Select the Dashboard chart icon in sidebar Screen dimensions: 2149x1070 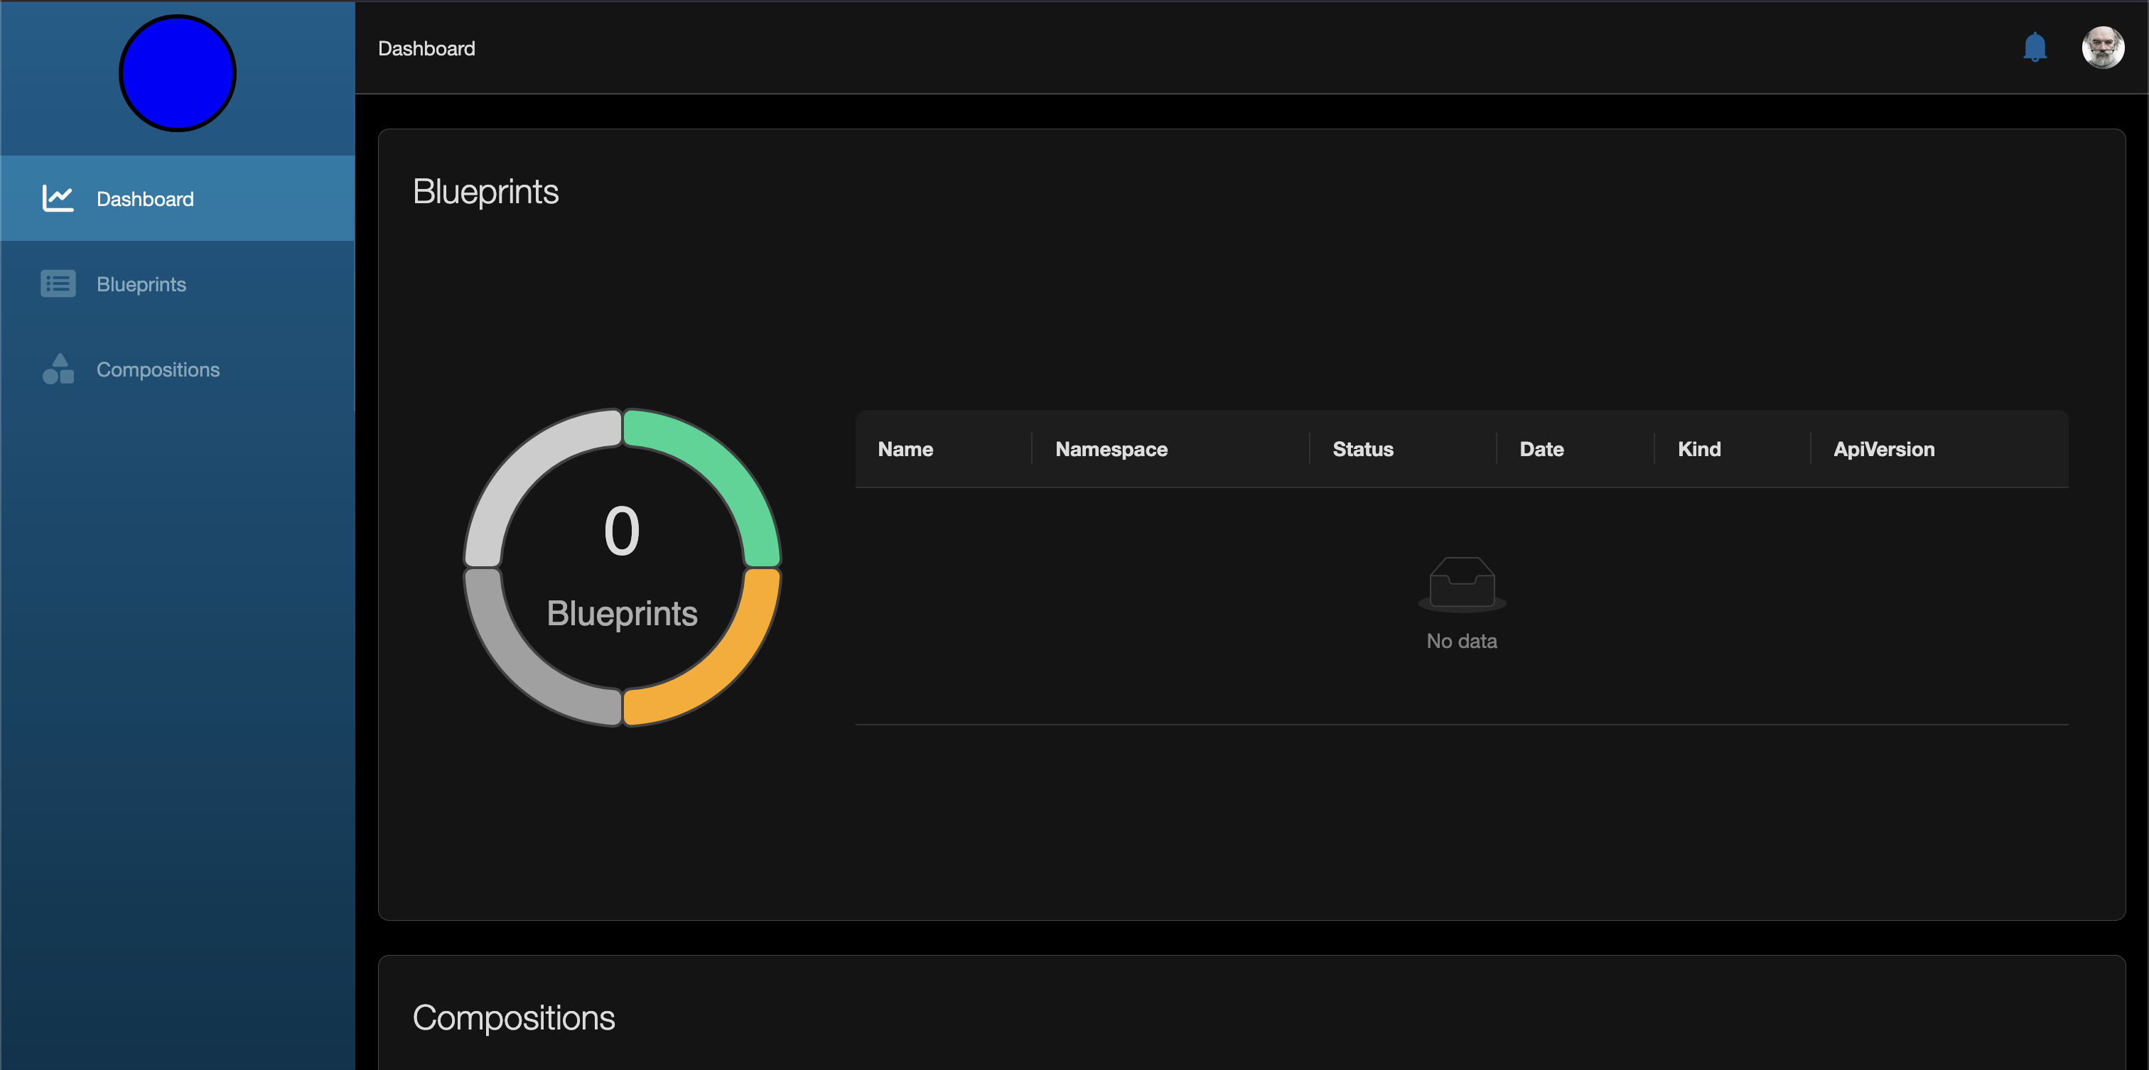[x=57, y=198]
